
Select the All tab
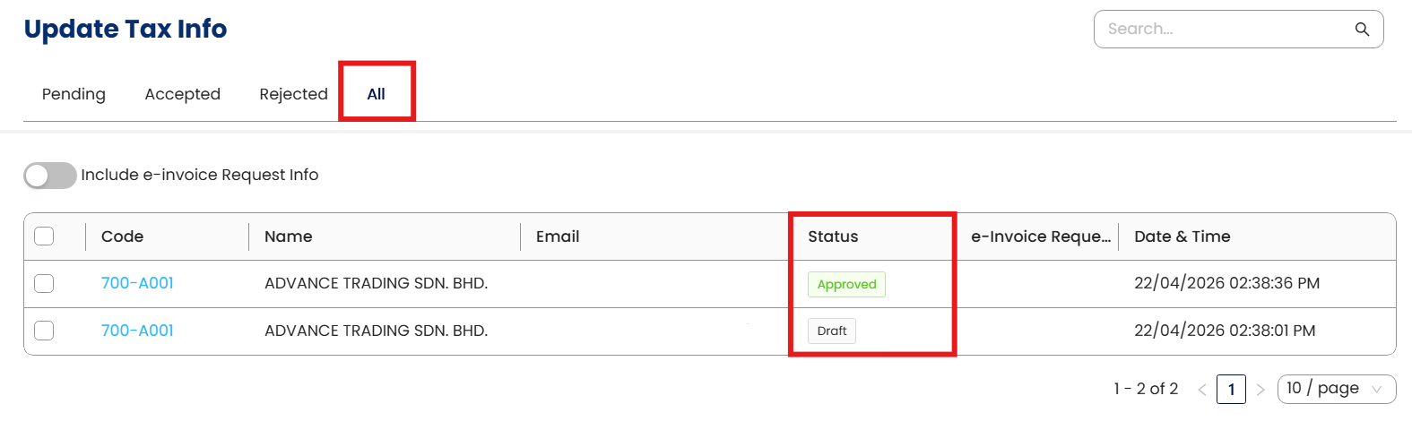tap(376, 94)
